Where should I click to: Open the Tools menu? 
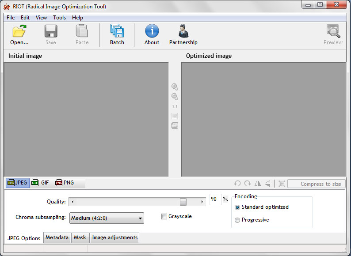[x=59, y=18]
